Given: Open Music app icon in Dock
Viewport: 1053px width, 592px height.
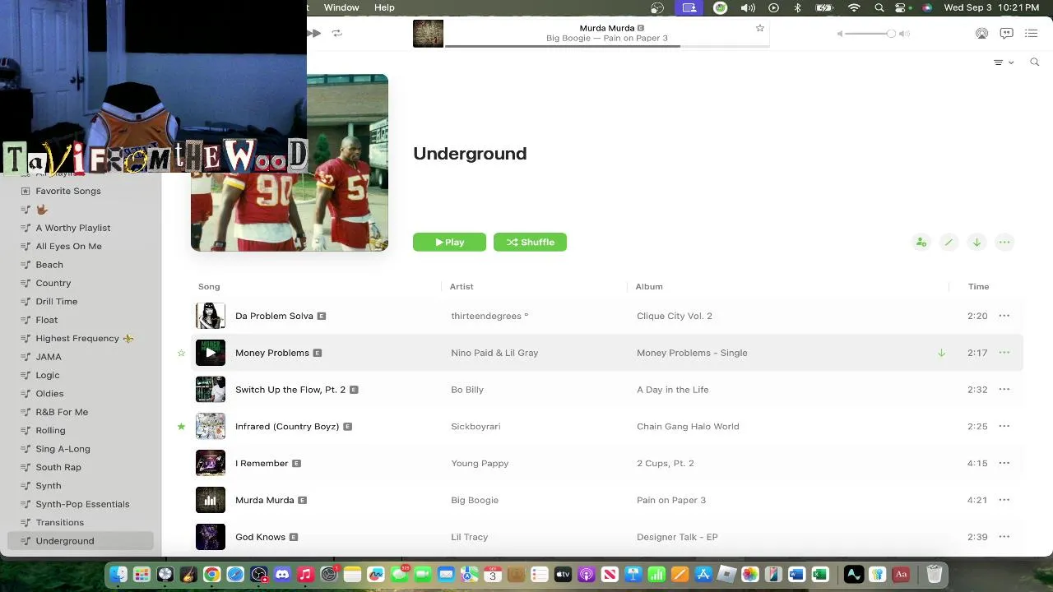Looking at the screenshot, I should click(305, 574).
